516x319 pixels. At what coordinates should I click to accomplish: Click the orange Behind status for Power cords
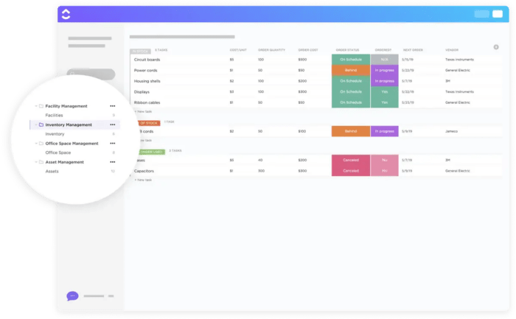[x=351, y=71]
